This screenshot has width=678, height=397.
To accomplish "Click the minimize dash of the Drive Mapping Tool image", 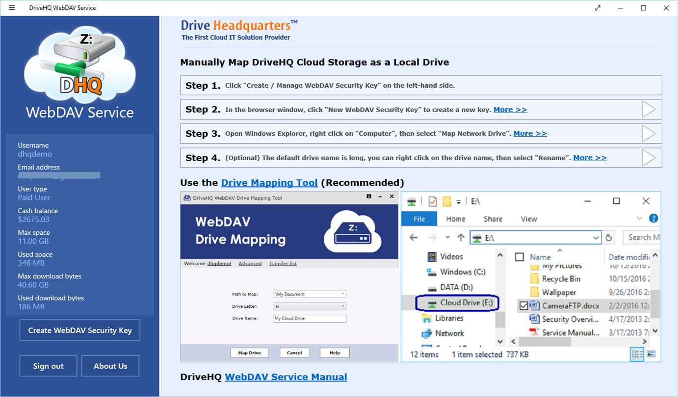I will tap(380, 197).
